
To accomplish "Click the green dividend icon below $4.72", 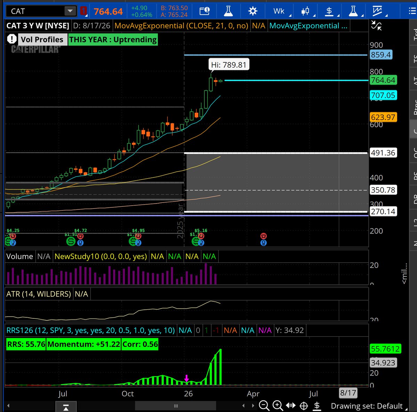I will pyautogui.click(x=71, y=241).
